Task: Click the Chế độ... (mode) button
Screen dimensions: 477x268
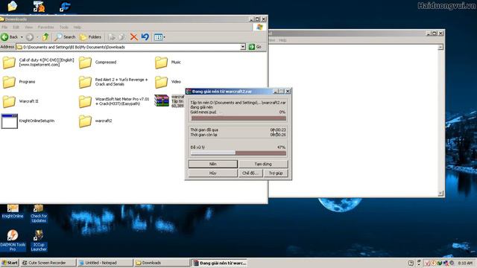Action: point(250,173)
